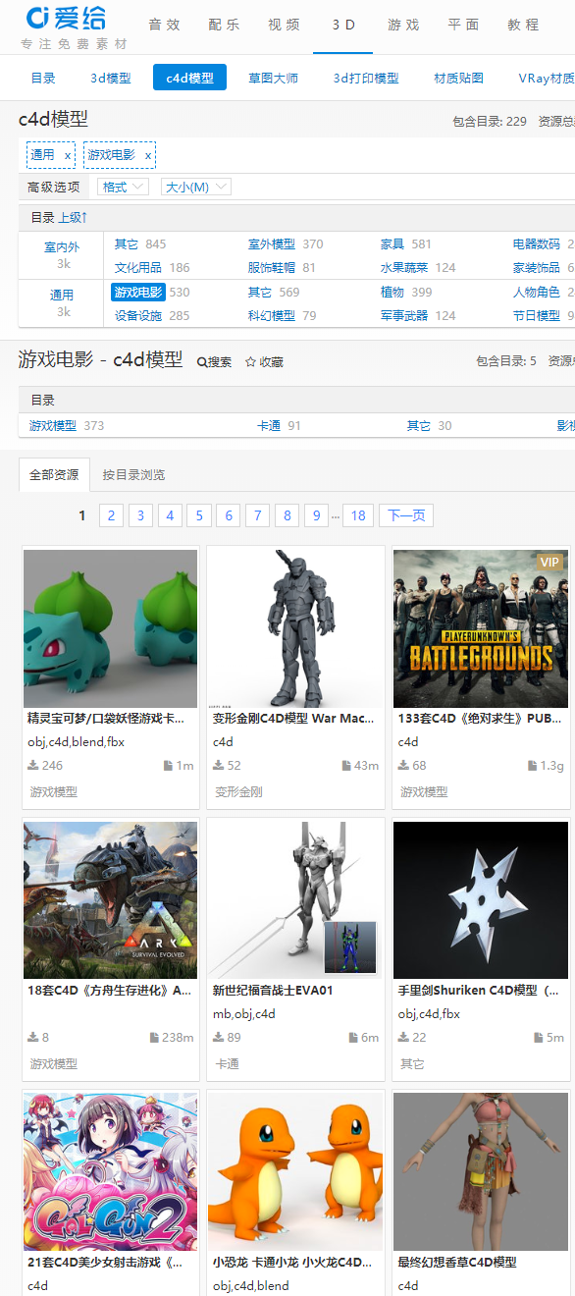
Task: Switch to the 按目录浏览 tab
Action: click(x=133, y=474)
